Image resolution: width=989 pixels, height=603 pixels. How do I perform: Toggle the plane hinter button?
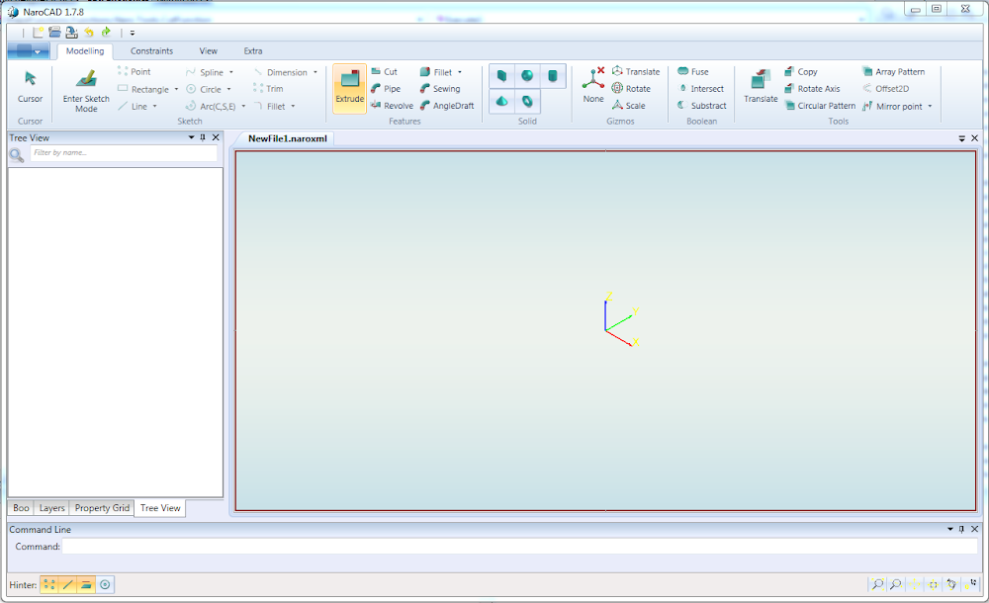[x=86, y=584]
